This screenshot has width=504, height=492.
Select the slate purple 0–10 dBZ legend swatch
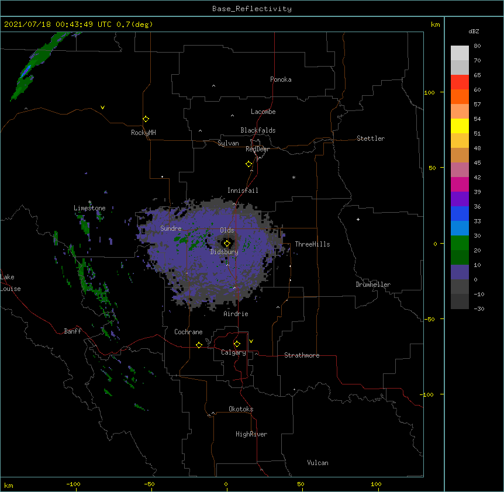tap(460, 272)
